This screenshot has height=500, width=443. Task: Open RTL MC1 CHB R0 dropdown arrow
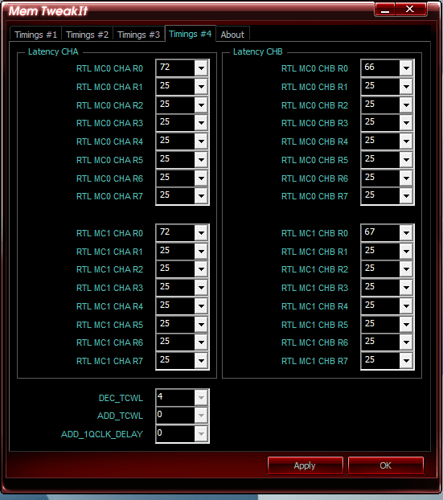click(x=406, y=233)
